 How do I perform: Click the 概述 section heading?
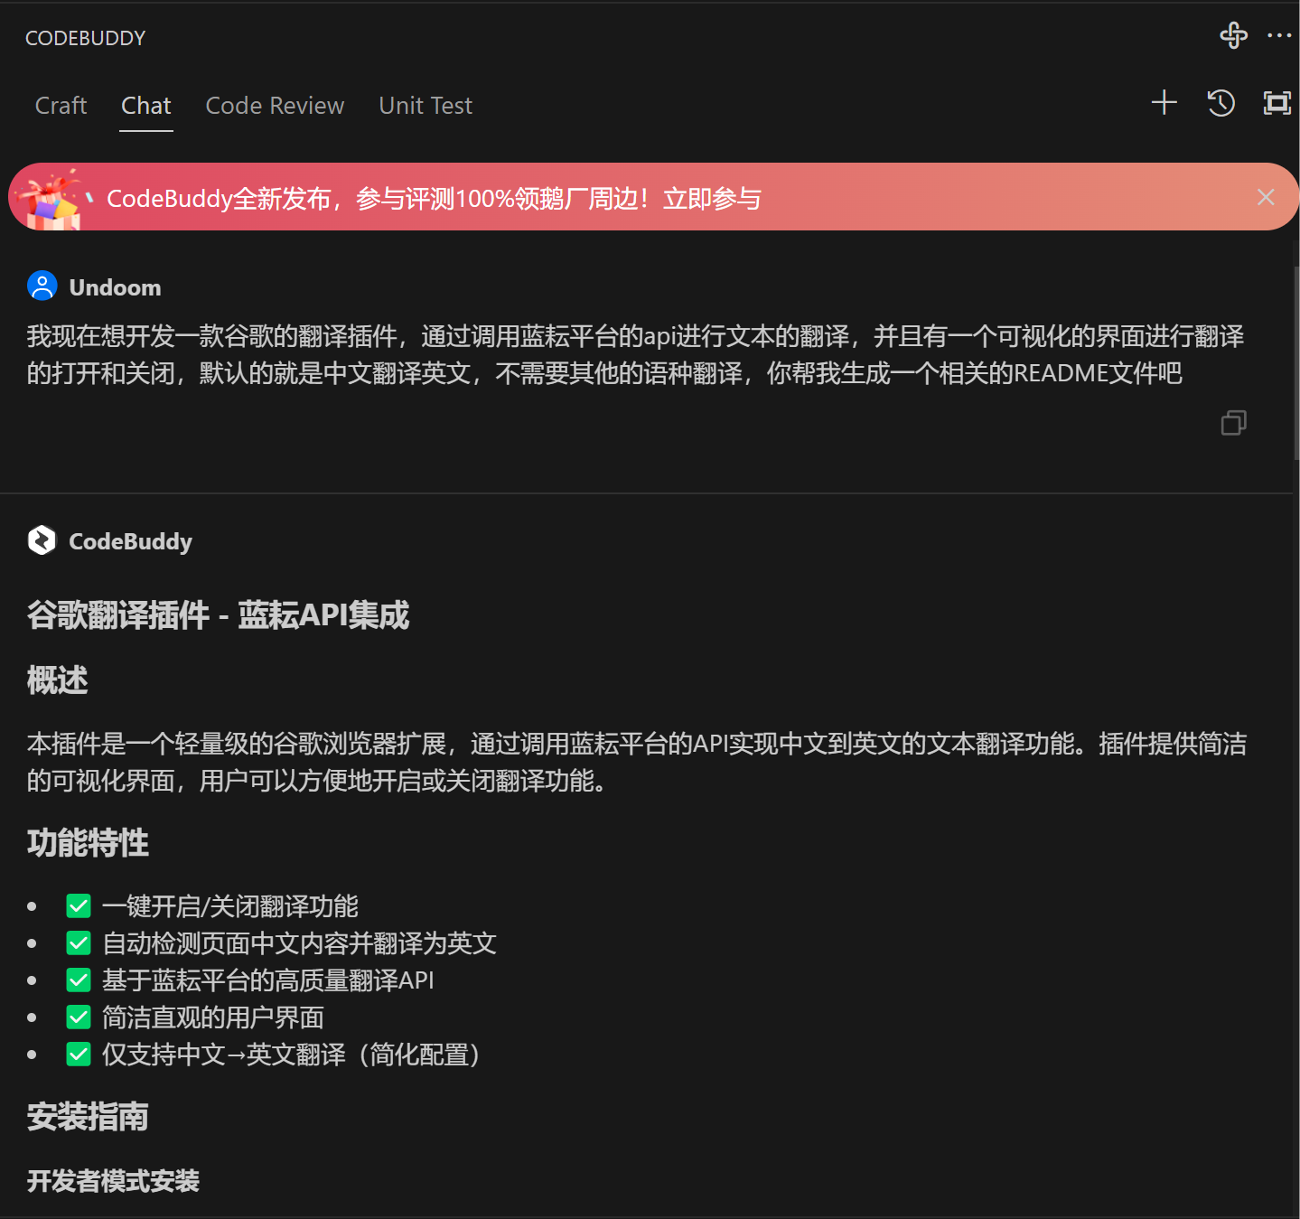57,680
